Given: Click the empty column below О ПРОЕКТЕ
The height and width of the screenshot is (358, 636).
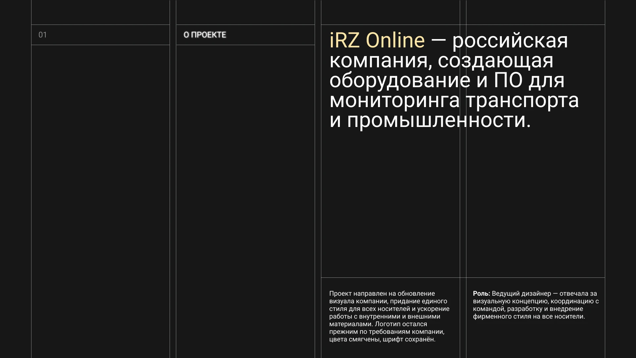Looking at the screenshot, I should (245, 199).
